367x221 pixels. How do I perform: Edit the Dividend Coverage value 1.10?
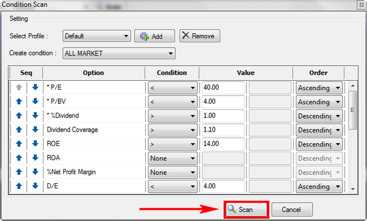pos(223,130)
